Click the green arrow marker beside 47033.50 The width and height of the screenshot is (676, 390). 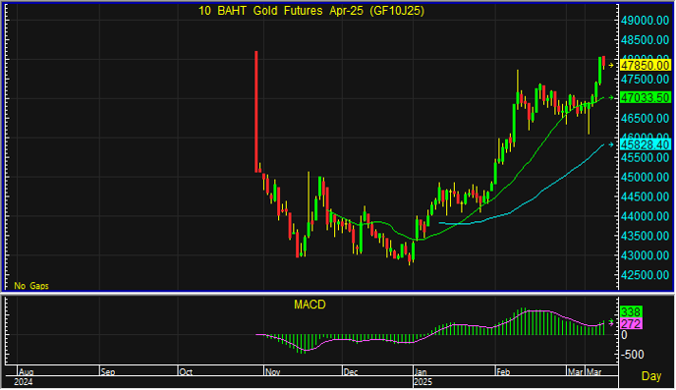(610, 98)
